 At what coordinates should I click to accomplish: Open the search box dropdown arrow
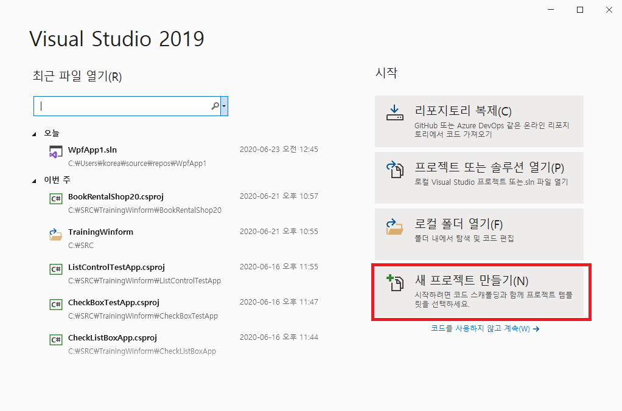(224, 106)
